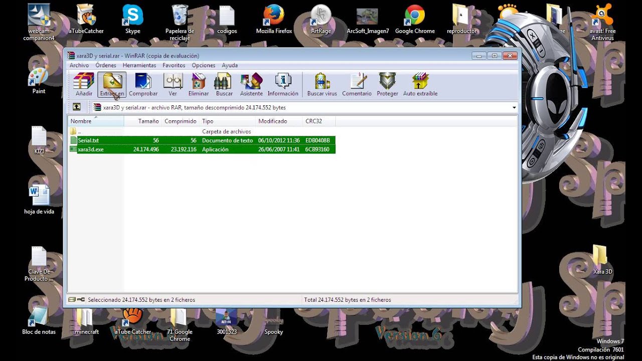642x361 pixels.
Task: Open the Herramientas menu
Action: click(x=139, y=65)
